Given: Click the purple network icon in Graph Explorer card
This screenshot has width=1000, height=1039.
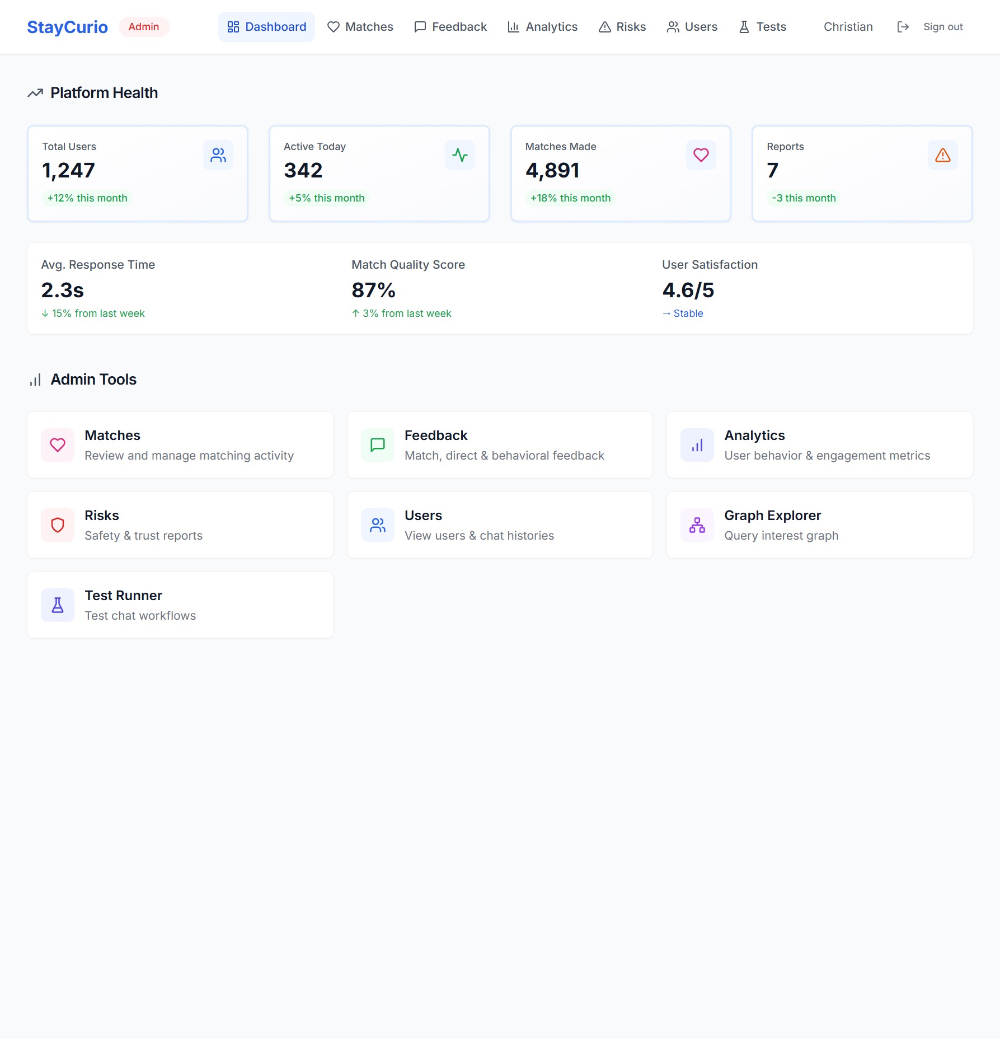Looking at the screenshot, I should [x=697, y=525].
